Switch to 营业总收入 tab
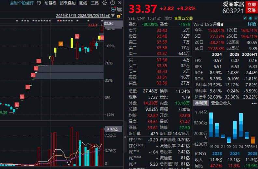This screenshot has width=258, height=169. [x=221, y=103]
